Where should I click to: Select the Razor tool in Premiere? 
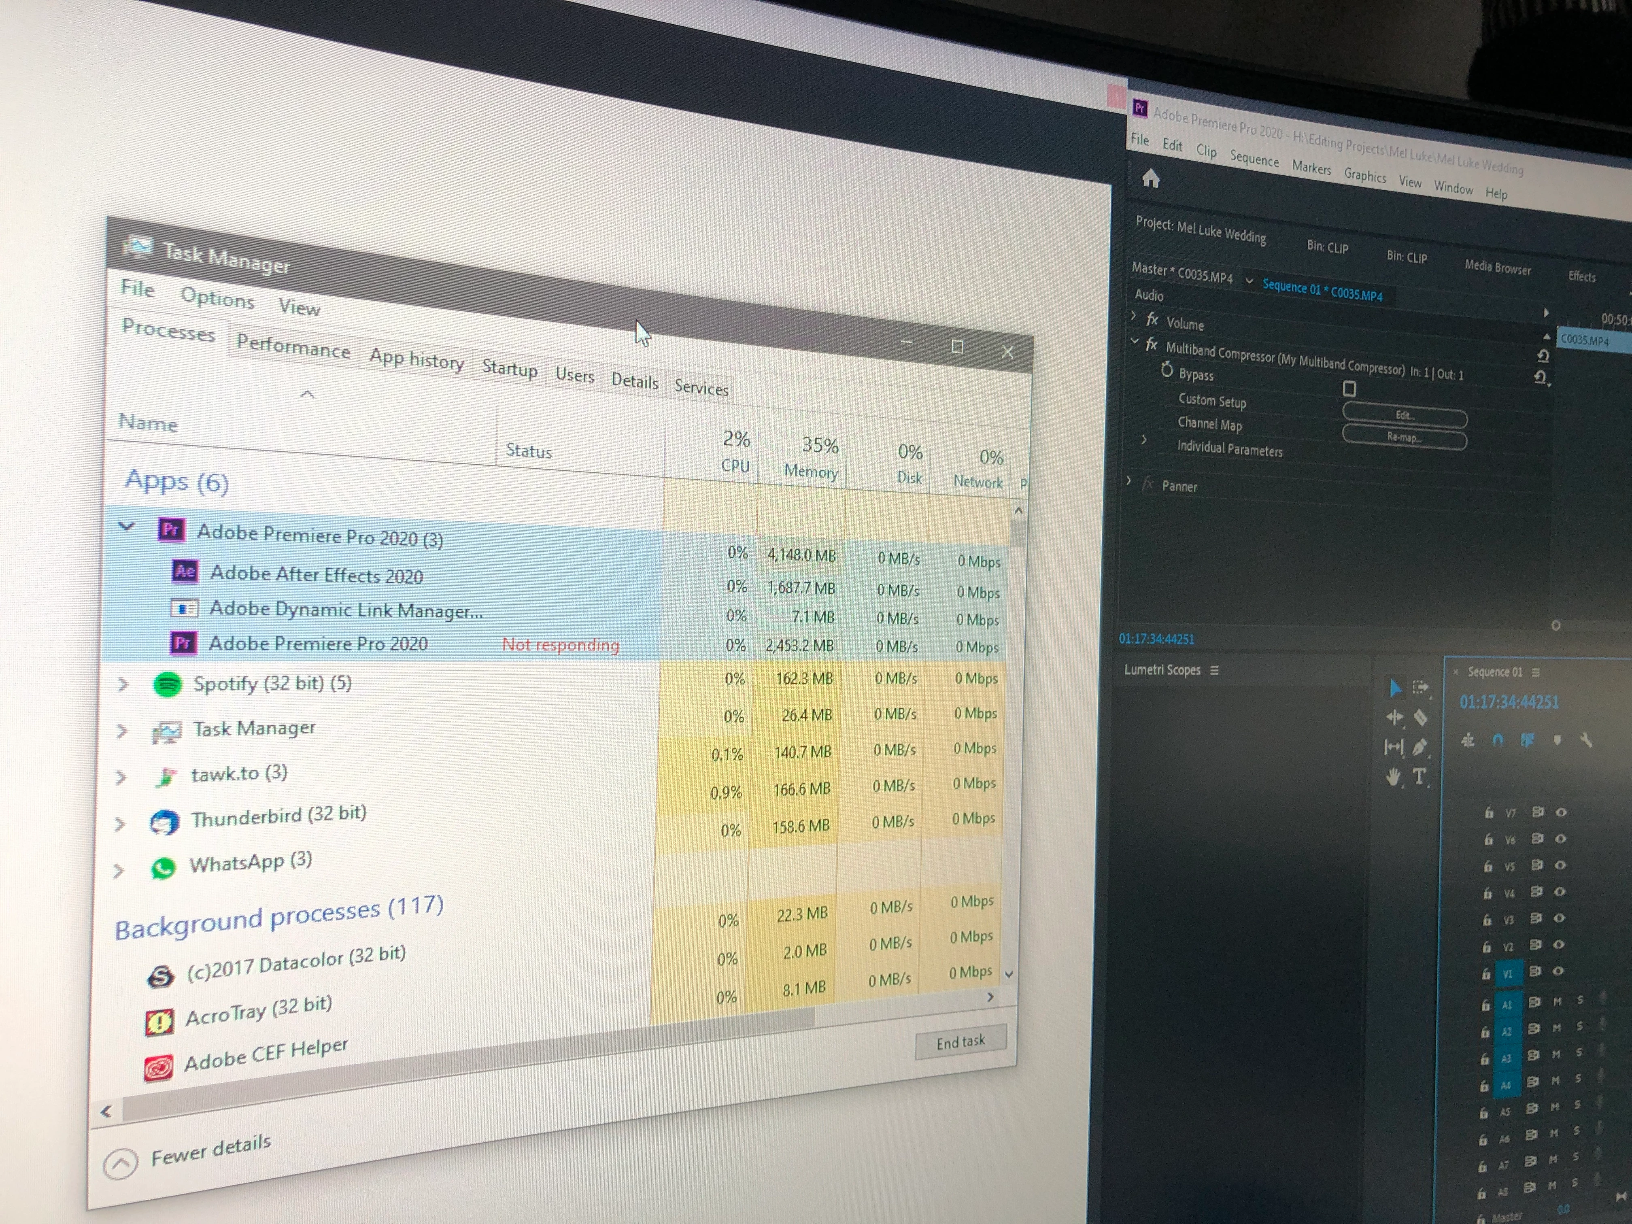1420,718
